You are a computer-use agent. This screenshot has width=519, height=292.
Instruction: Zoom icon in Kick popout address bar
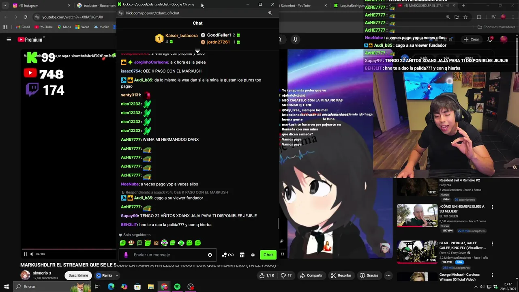click(x=270, y=13)
